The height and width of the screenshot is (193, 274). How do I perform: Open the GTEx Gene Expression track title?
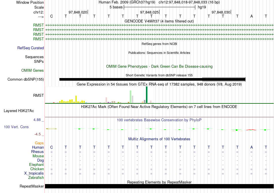[159, 84]
